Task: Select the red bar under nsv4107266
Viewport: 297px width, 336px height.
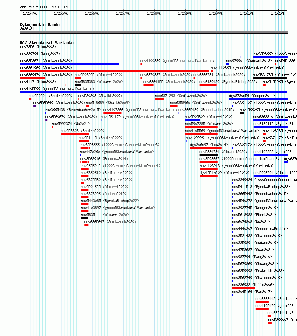Action: tap(112, 113)
